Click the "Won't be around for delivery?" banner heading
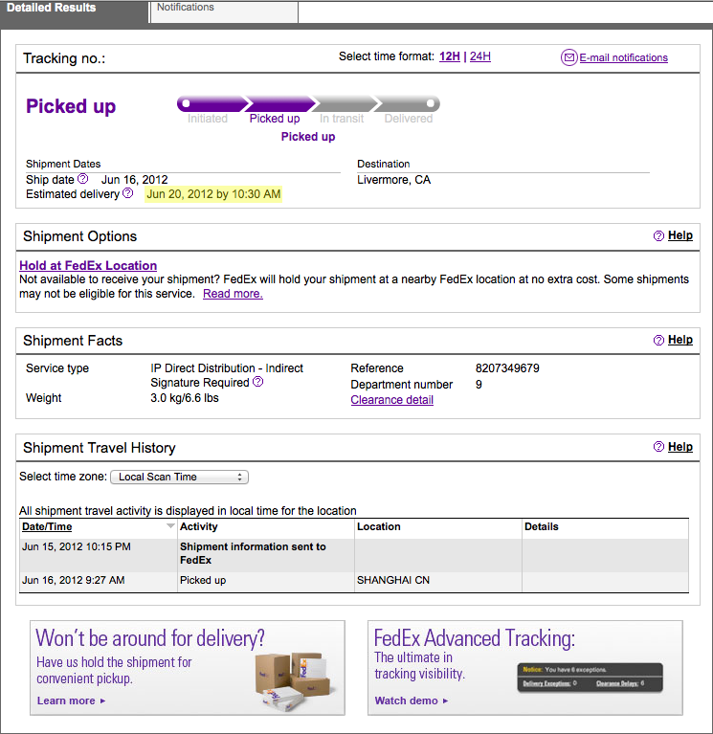The image size is (713, 734). click(x=150, y=638)
